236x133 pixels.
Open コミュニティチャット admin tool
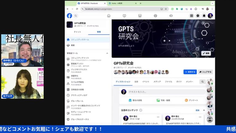88,59
